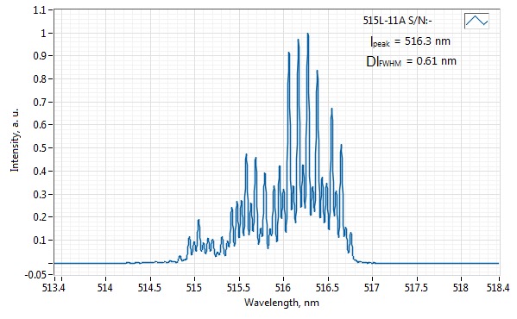Click the 515 tick label on wavelength axis
This screenshot has width=517, height=319.
pyautogui.click(x=194, y=288)
